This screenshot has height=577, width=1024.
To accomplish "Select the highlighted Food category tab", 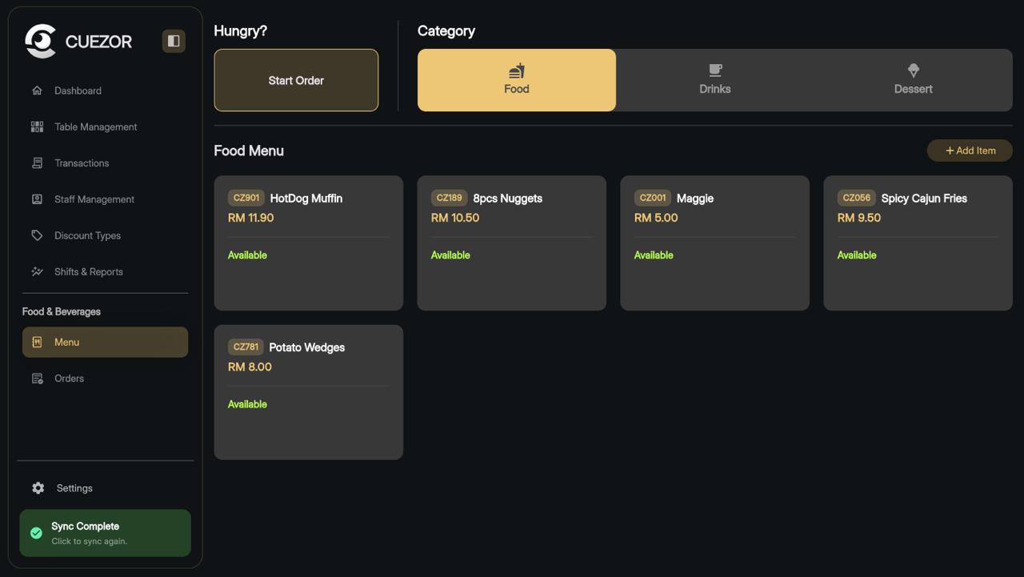I will (516, 79).
